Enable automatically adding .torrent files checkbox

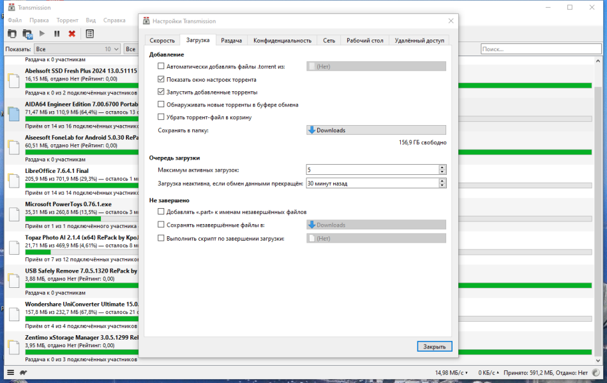(161, 66)
